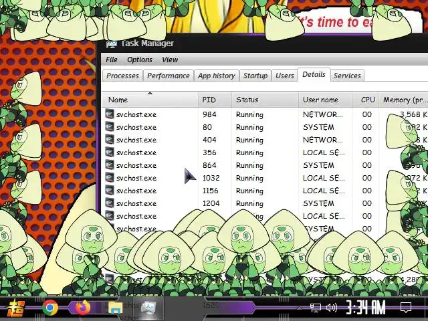Click SYSTEM user name in PID 80 row
The height and width of the screenshot is (321, 428).
coord(318,127)
